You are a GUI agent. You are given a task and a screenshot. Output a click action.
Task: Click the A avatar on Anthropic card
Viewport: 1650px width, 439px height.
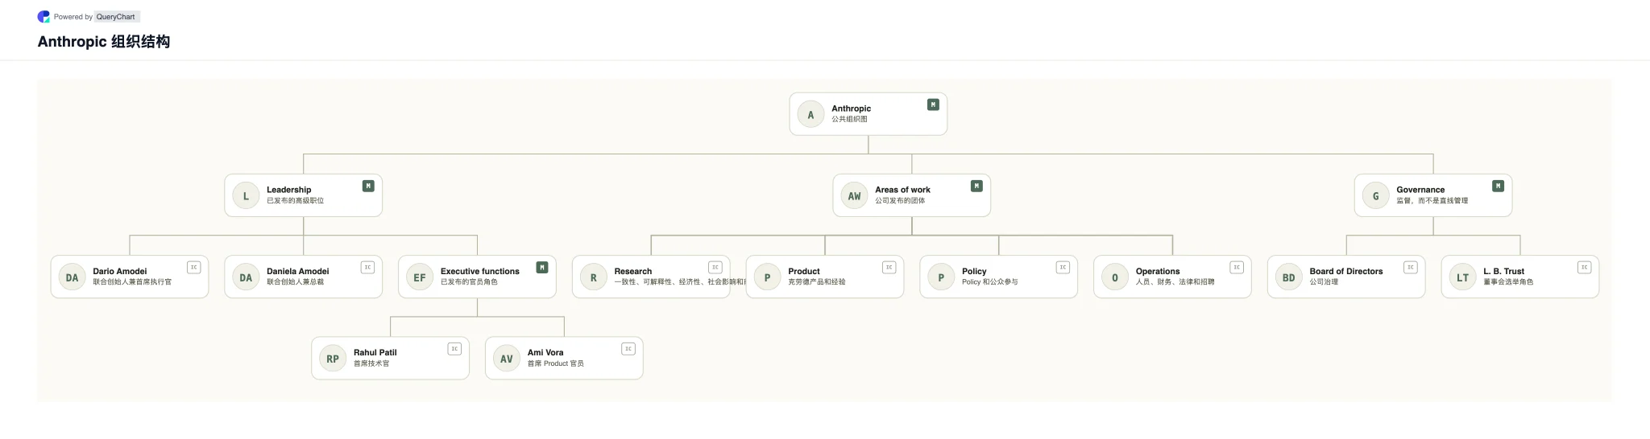pyautogui.click(x=810, y=115)
